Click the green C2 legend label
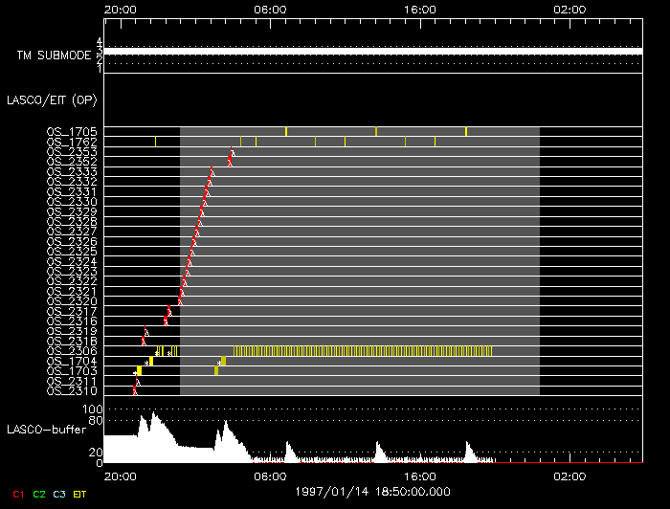670x509 pixels. [39, 494]
